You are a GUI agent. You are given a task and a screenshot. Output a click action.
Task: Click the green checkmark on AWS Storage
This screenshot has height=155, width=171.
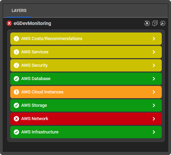[16, 105]
